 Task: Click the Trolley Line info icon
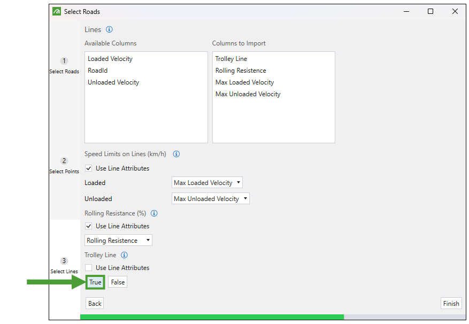[124, 255]
